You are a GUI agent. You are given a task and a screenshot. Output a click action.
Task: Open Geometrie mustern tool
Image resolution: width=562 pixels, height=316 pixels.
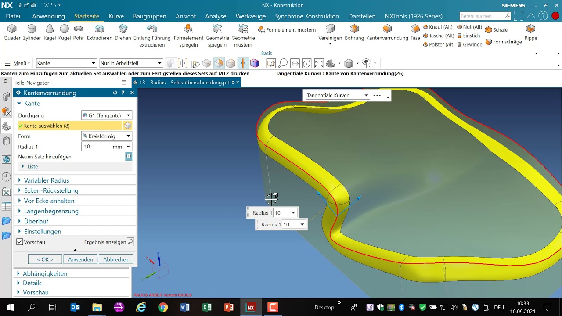243,36
